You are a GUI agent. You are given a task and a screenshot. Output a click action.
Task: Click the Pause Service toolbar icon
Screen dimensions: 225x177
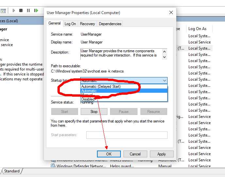click(x=28, y=10)
